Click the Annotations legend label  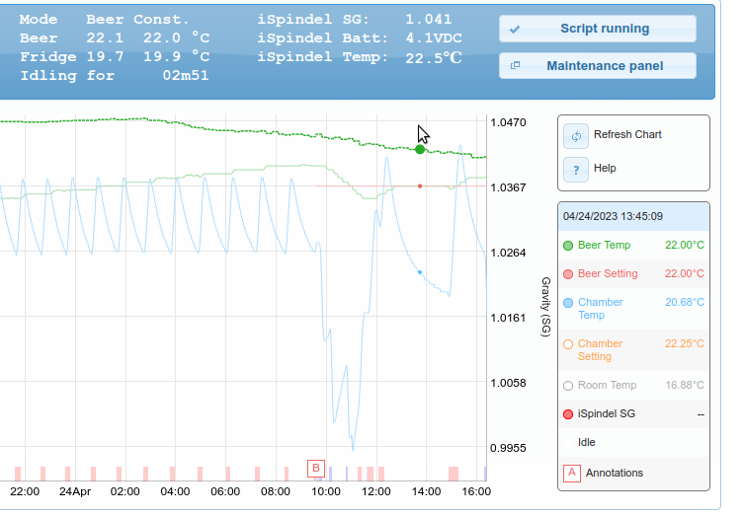click(x=615, y=473)
